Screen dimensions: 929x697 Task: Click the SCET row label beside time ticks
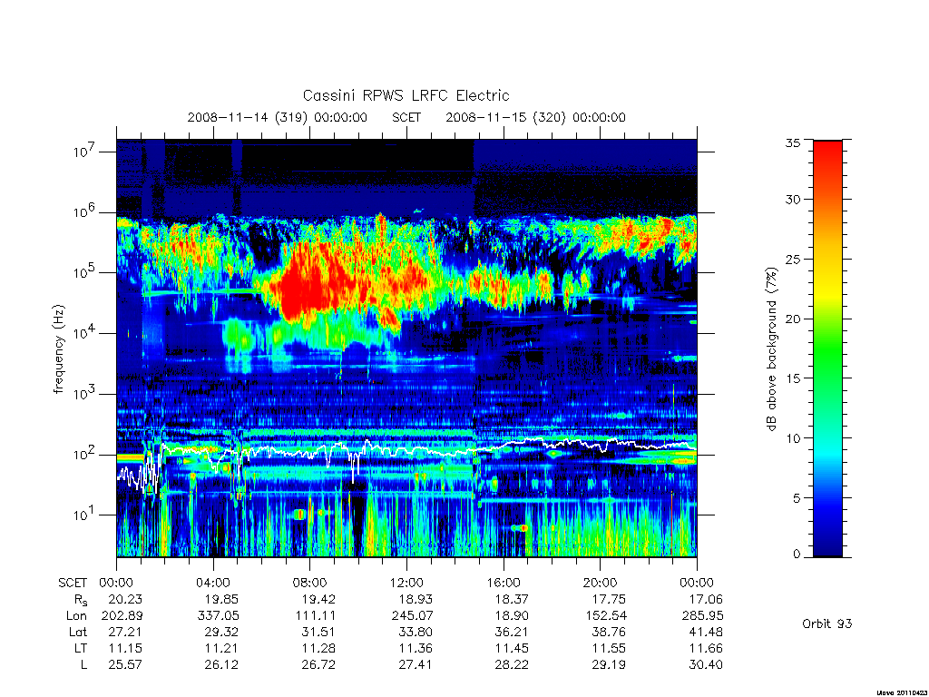(73, 584)
